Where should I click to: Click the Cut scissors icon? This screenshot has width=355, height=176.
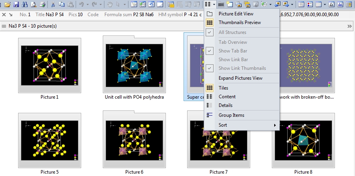click(53, 4)
